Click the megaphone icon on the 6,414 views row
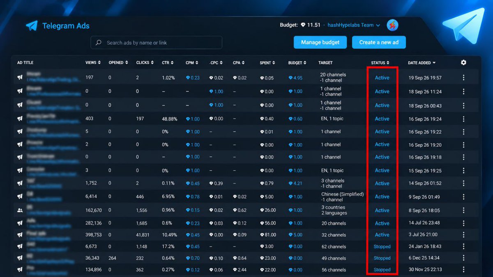Viewport: 493px width, 277px height. (x=20, y=197)
